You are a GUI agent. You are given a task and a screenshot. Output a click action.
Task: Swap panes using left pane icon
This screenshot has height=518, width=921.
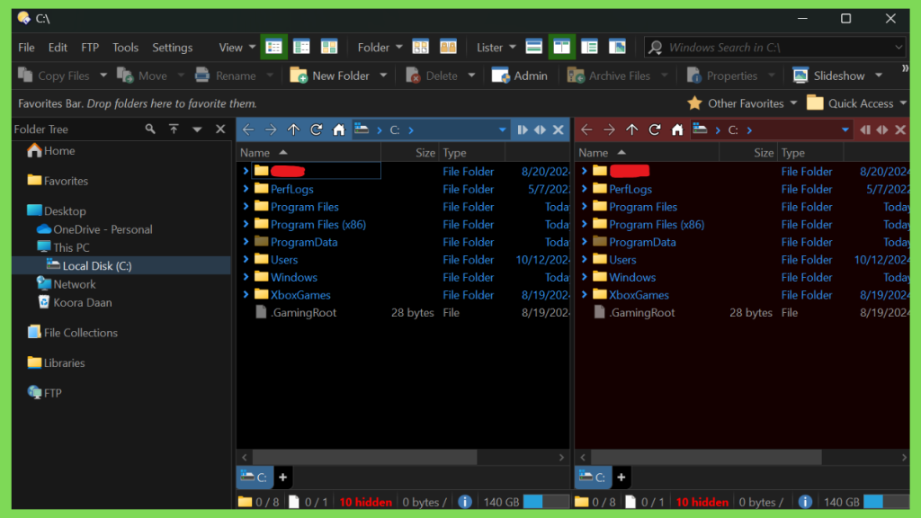pyautogui.click(x=540, y=129)
